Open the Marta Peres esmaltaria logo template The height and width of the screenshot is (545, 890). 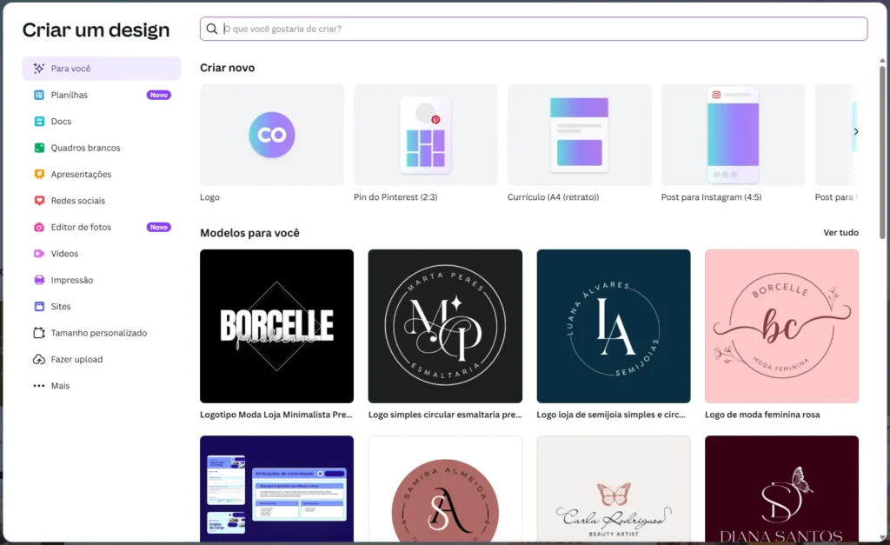click(x=445, y=327)
